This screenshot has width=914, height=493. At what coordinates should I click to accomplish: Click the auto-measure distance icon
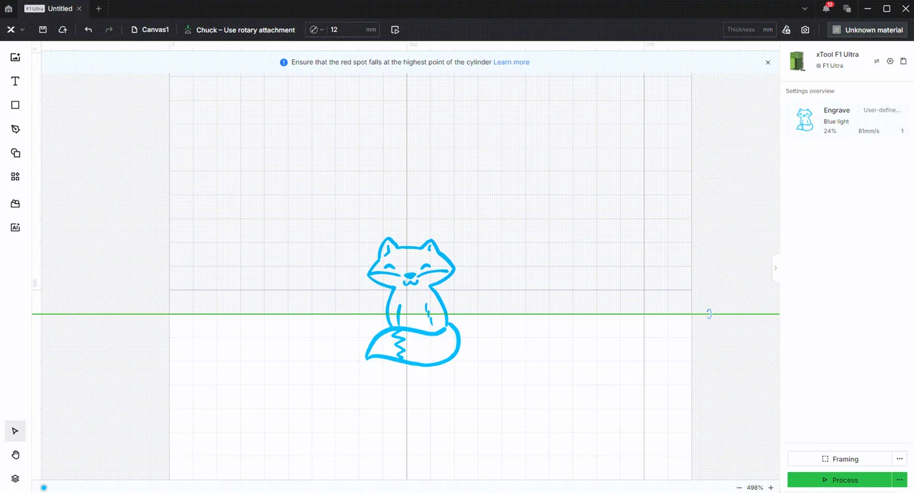click(x=786, y=29)
